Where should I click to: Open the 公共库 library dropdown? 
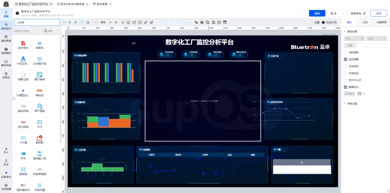pos(37,22)
